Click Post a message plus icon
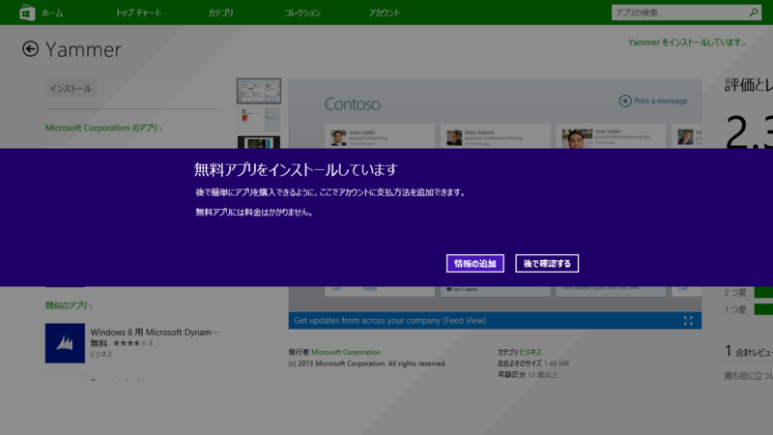The width and height of the screenshot is (773, 435). (x=625, y=101)
